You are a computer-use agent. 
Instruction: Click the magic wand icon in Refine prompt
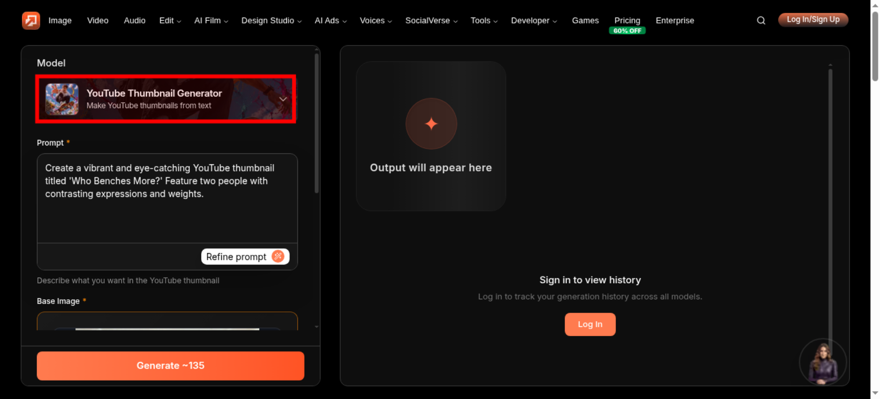click(x=278, y=256)
